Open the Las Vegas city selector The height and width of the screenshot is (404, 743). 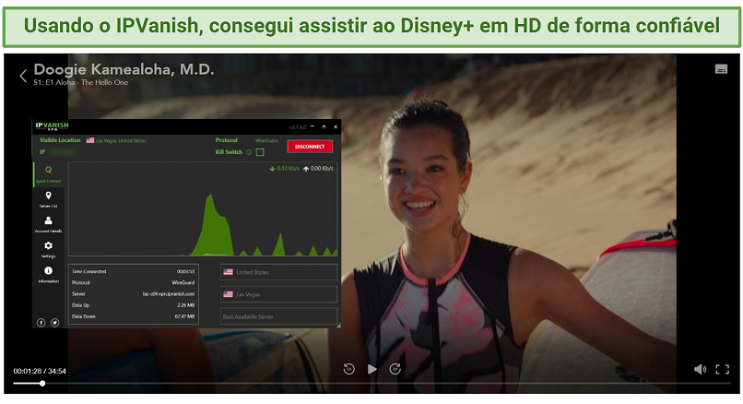coord(278,294)
